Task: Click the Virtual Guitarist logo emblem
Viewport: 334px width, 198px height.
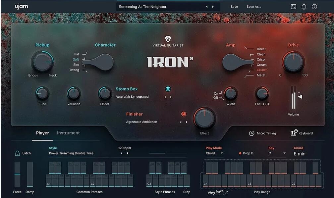Action: 168,39
